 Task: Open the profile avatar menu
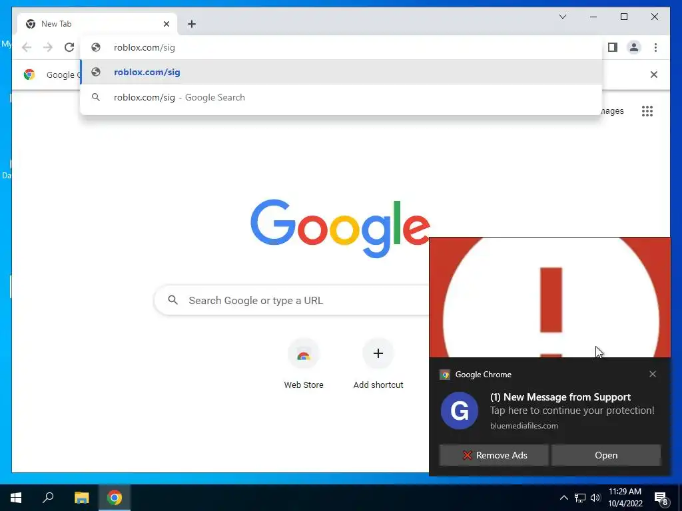click(x=634, y=47)
